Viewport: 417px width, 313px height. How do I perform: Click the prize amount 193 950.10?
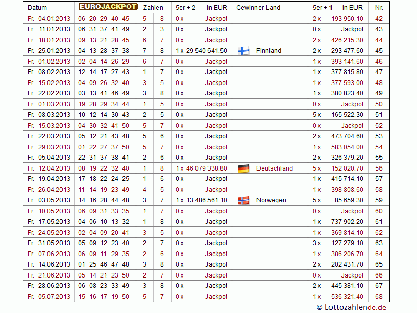point(347,19)
